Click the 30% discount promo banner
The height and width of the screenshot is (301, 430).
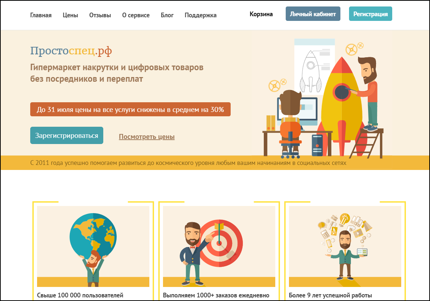coord(130,109)
